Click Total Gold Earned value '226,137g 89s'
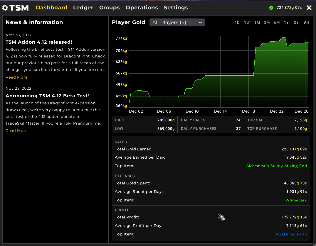 coord(294,149)
